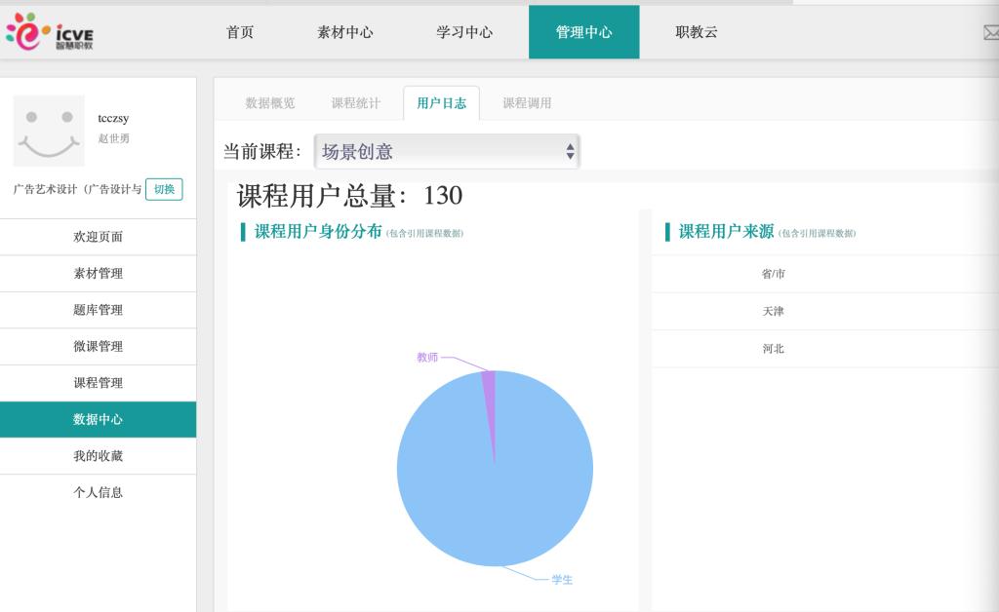Switch to the 课程统计 tab
The height and width of the screenshot is (612, 999).
pyautogui.click(x=355, y=103)
